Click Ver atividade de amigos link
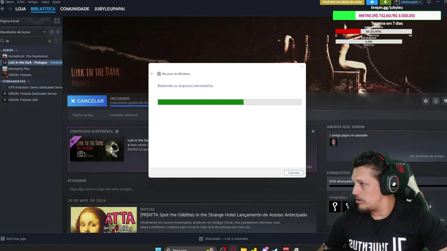This screenshot has width=447, height=251. [x=427, y=156]
